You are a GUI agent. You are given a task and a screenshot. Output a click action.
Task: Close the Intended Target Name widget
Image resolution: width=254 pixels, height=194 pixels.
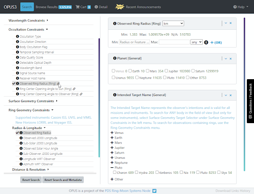(x=231, y=95)
